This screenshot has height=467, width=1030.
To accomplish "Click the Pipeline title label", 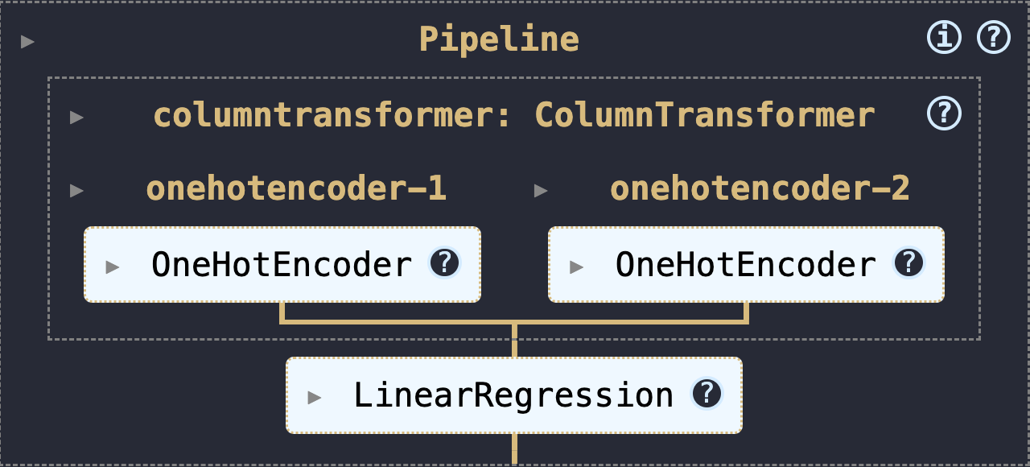I will pyautogui.click(x=499, y=39).
